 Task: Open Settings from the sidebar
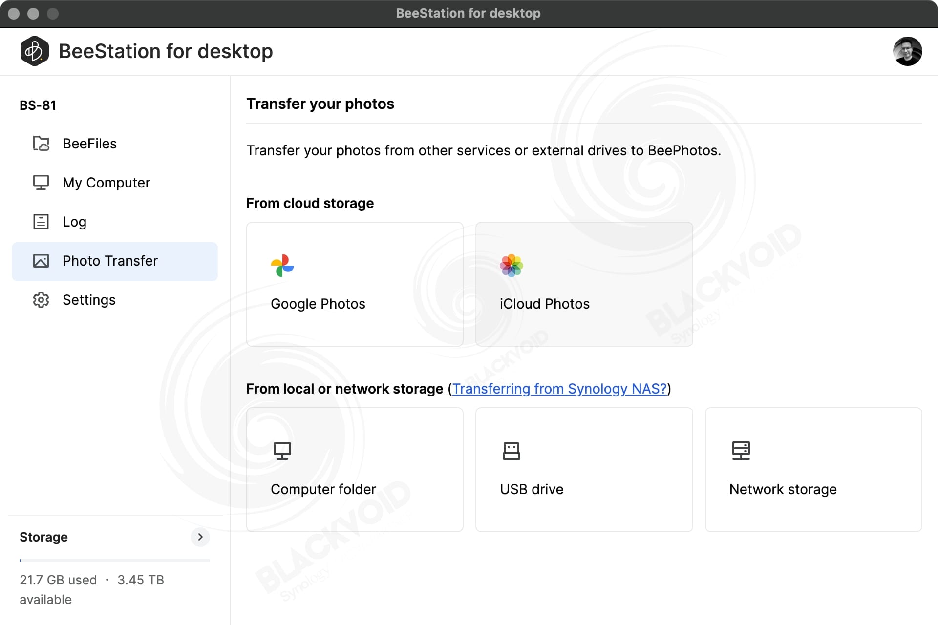(115, 300)
